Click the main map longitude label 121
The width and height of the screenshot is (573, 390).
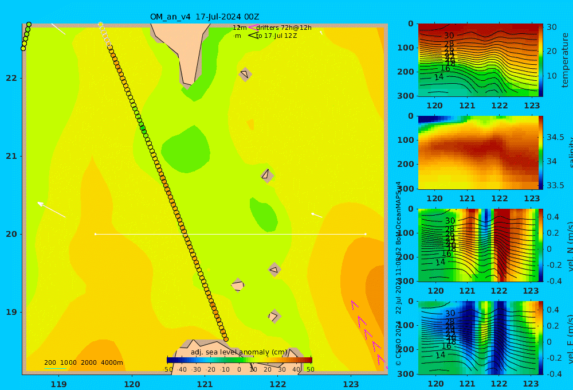(205, 384)
